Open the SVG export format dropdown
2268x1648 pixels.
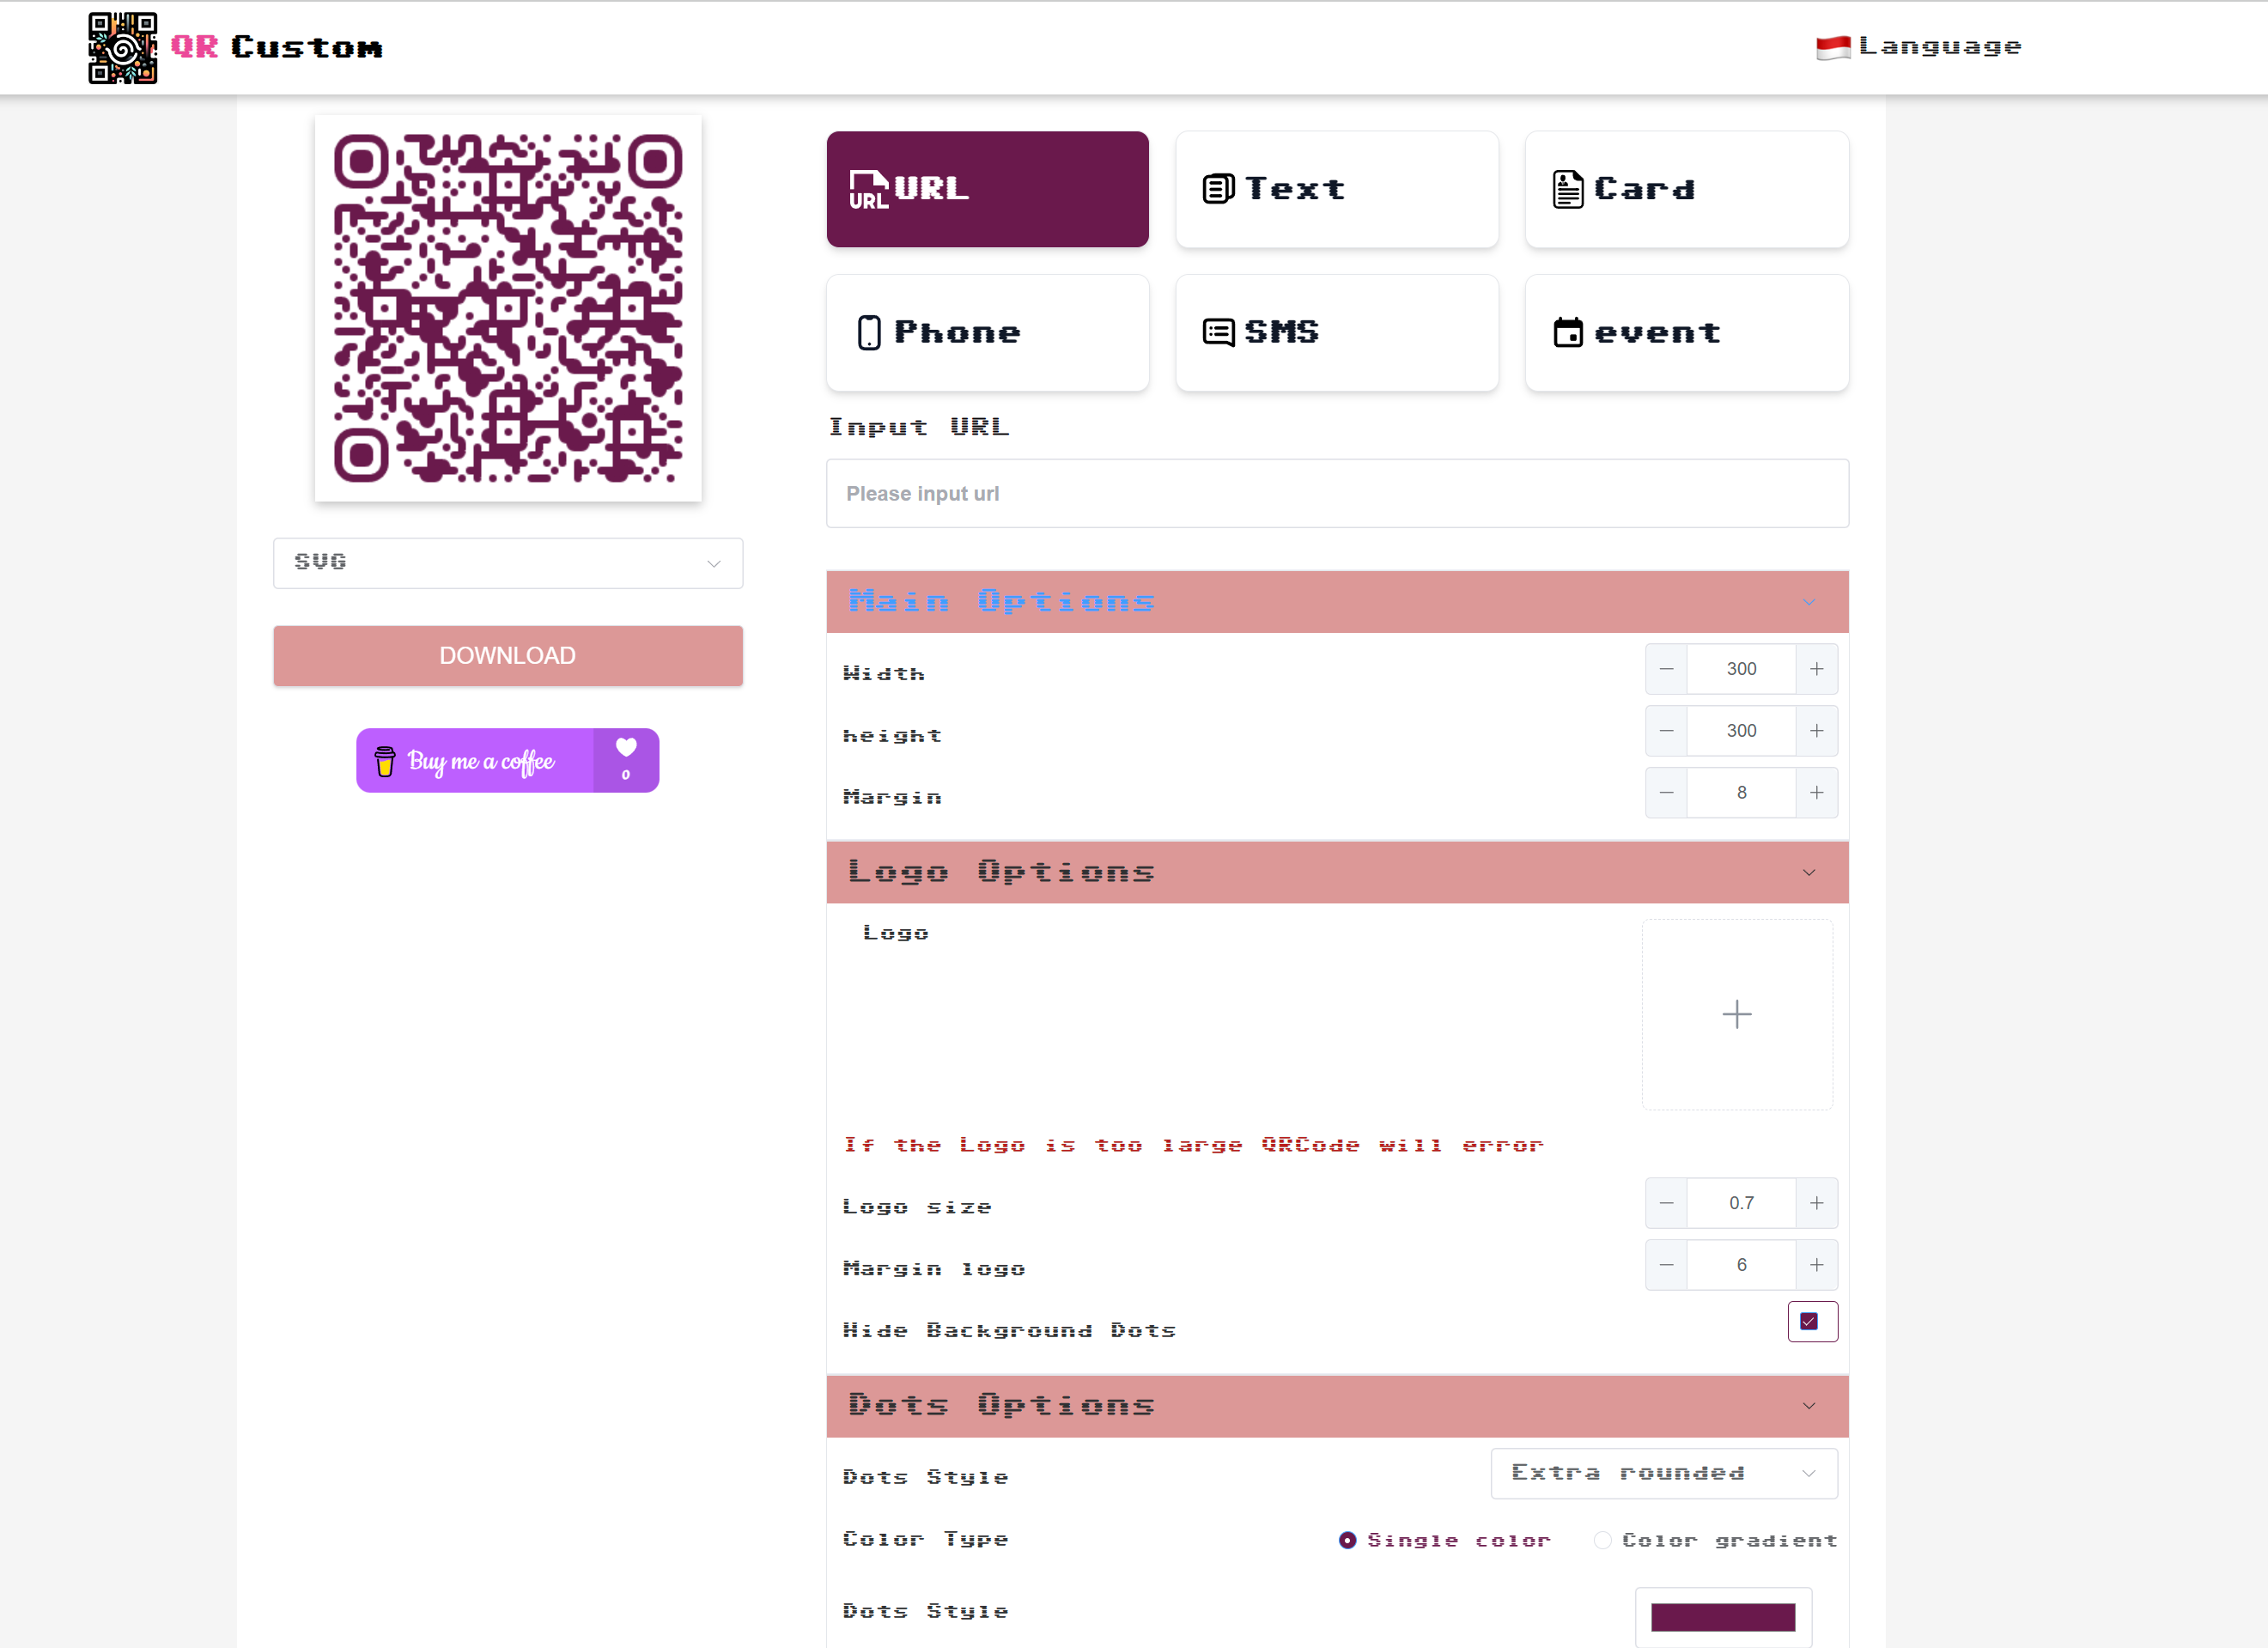point(507,562)
